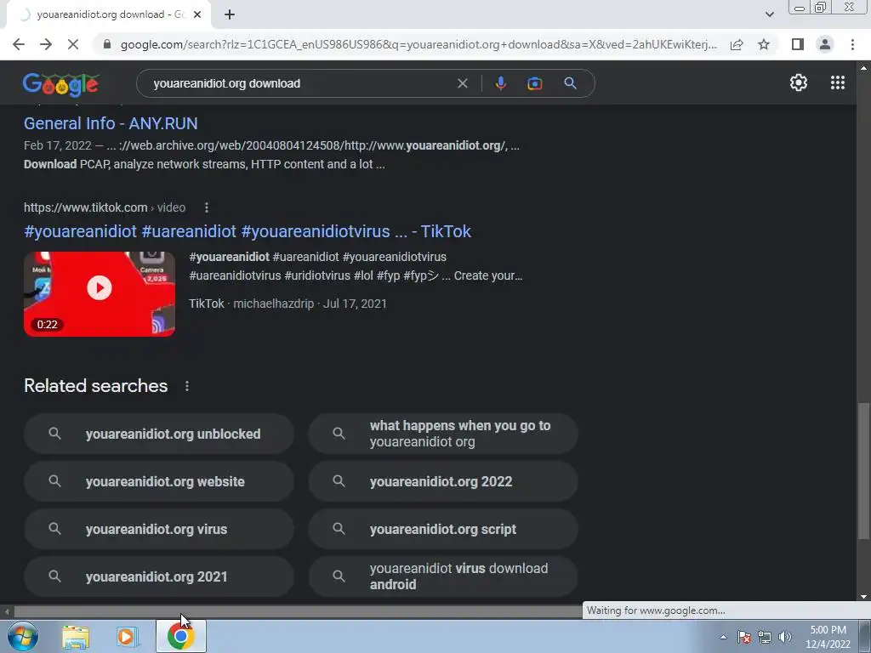This screenshot has width=871, height=653.
Task: Start voice search with microphone icon
Action: (500, 83)
